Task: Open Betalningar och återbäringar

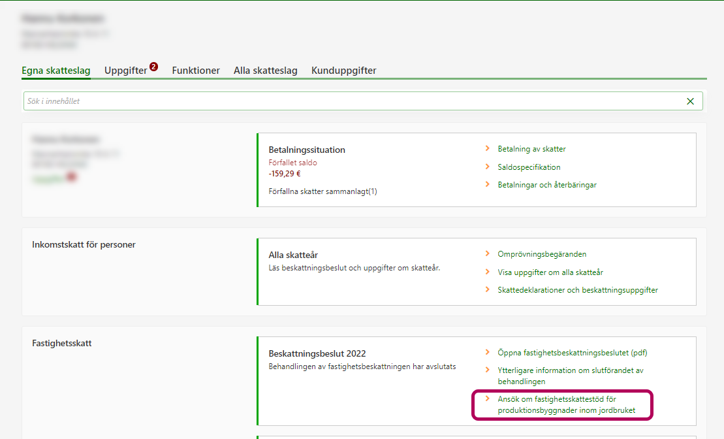Action: coord(547,185)
